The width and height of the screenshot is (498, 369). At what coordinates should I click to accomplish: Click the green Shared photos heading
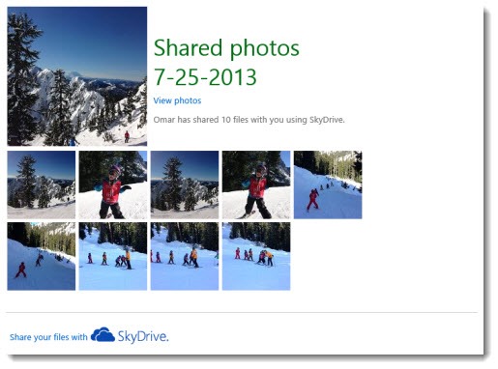coord(226,48)
